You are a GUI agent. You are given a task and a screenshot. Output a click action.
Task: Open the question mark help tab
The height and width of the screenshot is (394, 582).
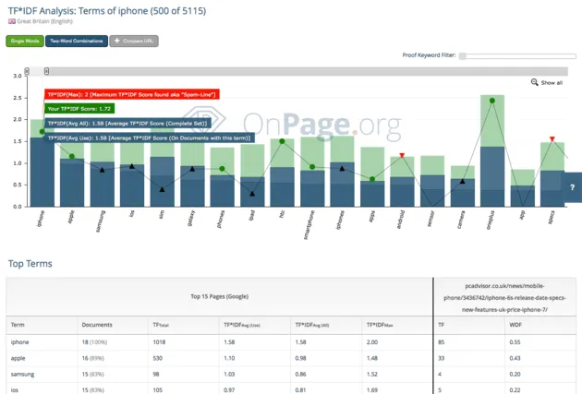pos(572,187)
